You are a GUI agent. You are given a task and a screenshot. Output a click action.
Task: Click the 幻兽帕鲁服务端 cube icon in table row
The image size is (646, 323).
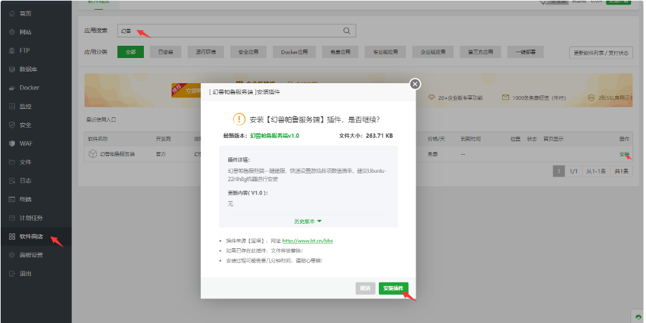(93, 154)
